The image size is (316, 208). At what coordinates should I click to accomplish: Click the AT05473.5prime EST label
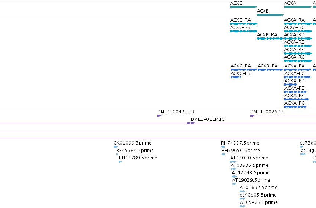[x=259, y=202]
